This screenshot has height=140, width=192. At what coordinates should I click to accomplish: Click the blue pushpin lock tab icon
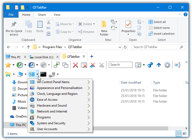pyautogui.click(x=150, y=65)
